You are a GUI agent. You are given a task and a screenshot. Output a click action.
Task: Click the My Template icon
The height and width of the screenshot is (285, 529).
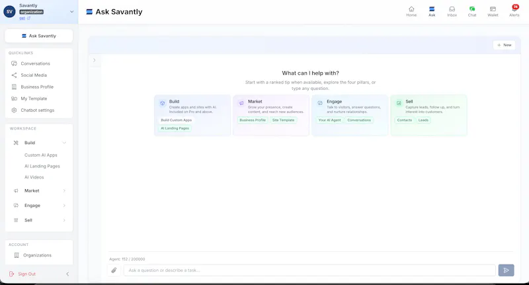pos(14,99)
